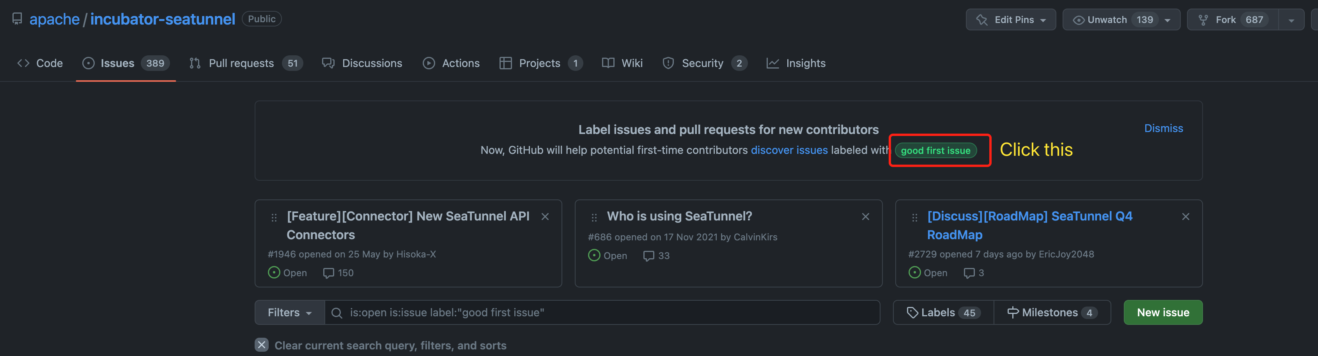The width and height of the screenshot is (1318, 356).
Task: Click the good first issue label badge
Action: tap(935, 150)
